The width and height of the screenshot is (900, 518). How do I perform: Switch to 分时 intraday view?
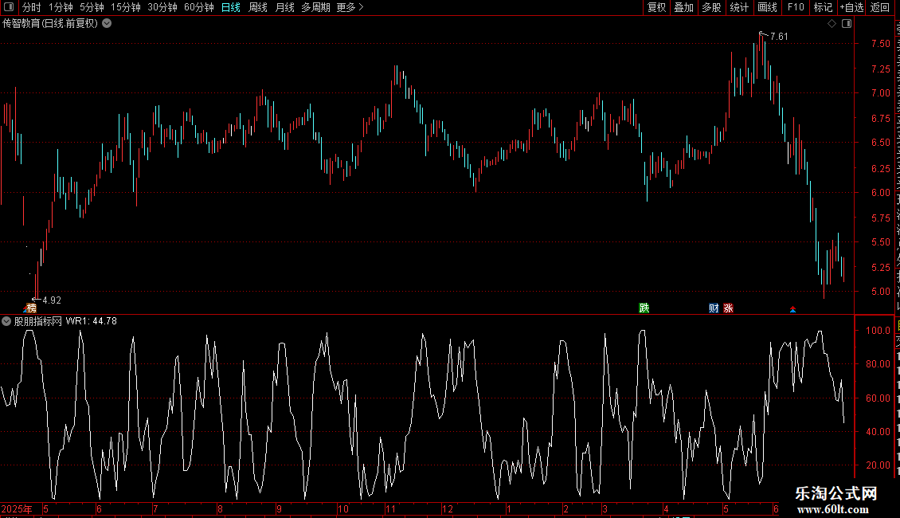click(32, 7)
